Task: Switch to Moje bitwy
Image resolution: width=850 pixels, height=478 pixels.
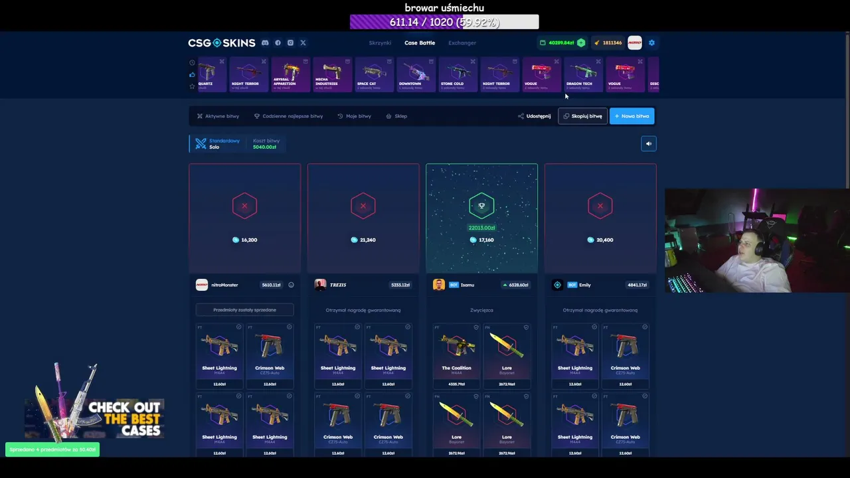Action: click(354, 116)
